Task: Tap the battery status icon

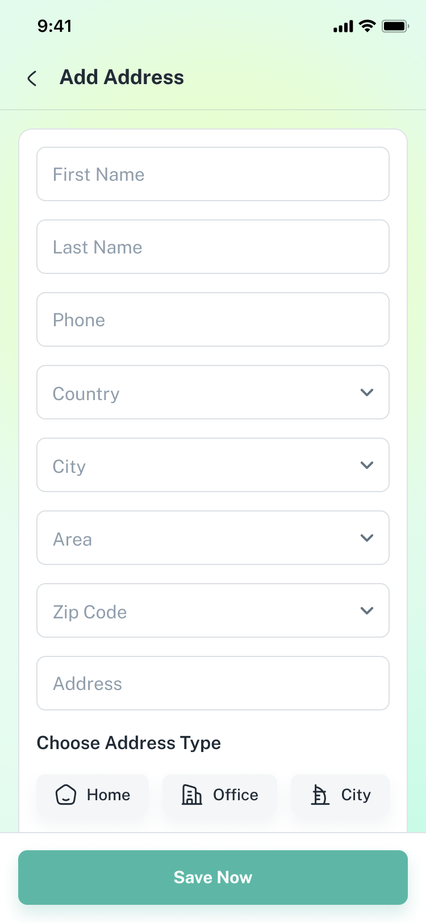Action: pos(395,26)
